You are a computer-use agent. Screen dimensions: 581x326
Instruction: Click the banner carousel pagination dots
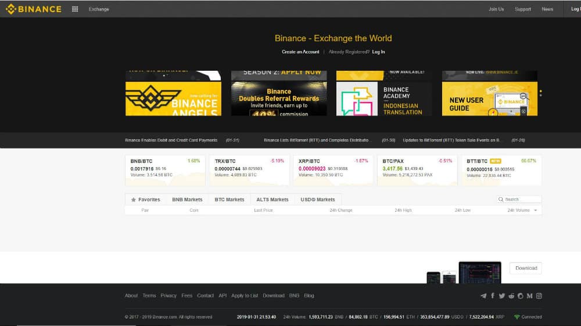coord(540,93)
